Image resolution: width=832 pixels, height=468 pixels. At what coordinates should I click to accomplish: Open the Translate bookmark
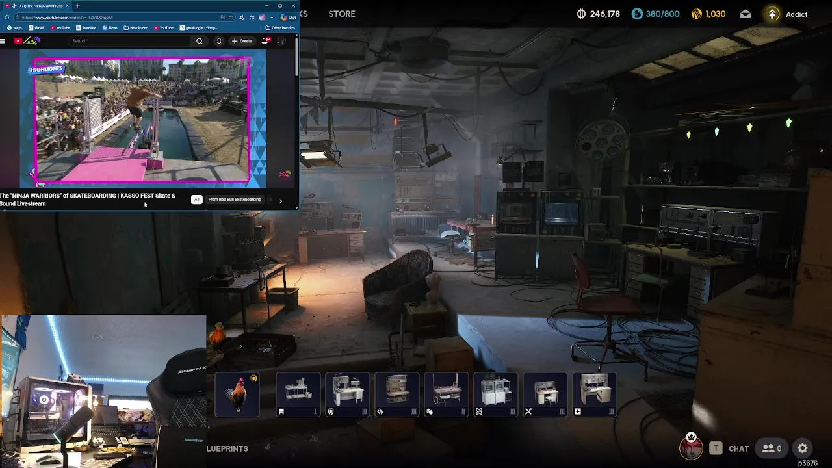86,28
